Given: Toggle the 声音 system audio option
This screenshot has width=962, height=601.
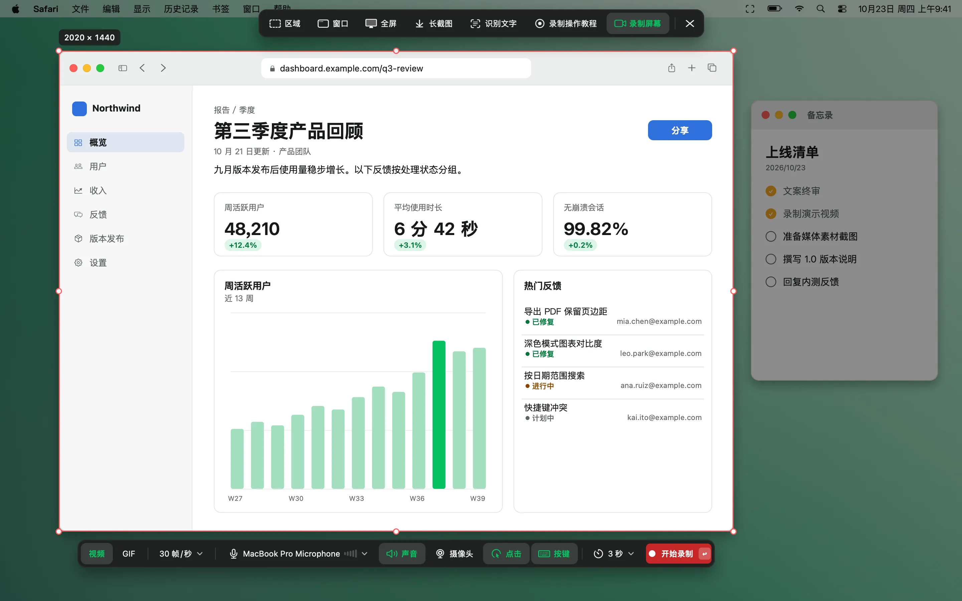Looking at the screenshot, I should (402, 554).
